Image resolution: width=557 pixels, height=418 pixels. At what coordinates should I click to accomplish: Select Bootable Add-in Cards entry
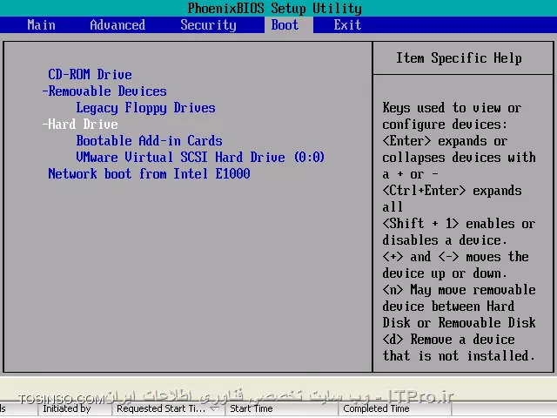coord(149,141)
